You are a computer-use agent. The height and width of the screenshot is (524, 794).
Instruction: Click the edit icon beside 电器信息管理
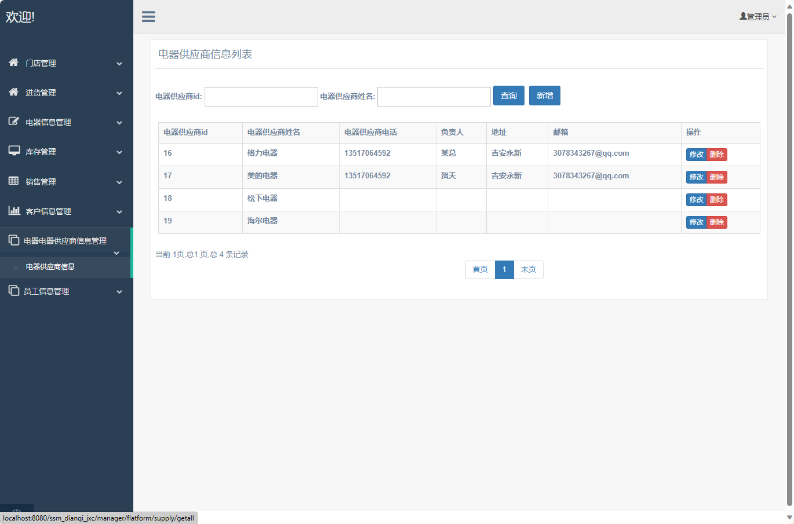coord(14,122)
